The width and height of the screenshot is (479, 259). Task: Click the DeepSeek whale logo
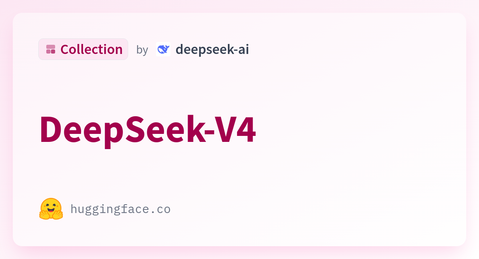[163, 49]
